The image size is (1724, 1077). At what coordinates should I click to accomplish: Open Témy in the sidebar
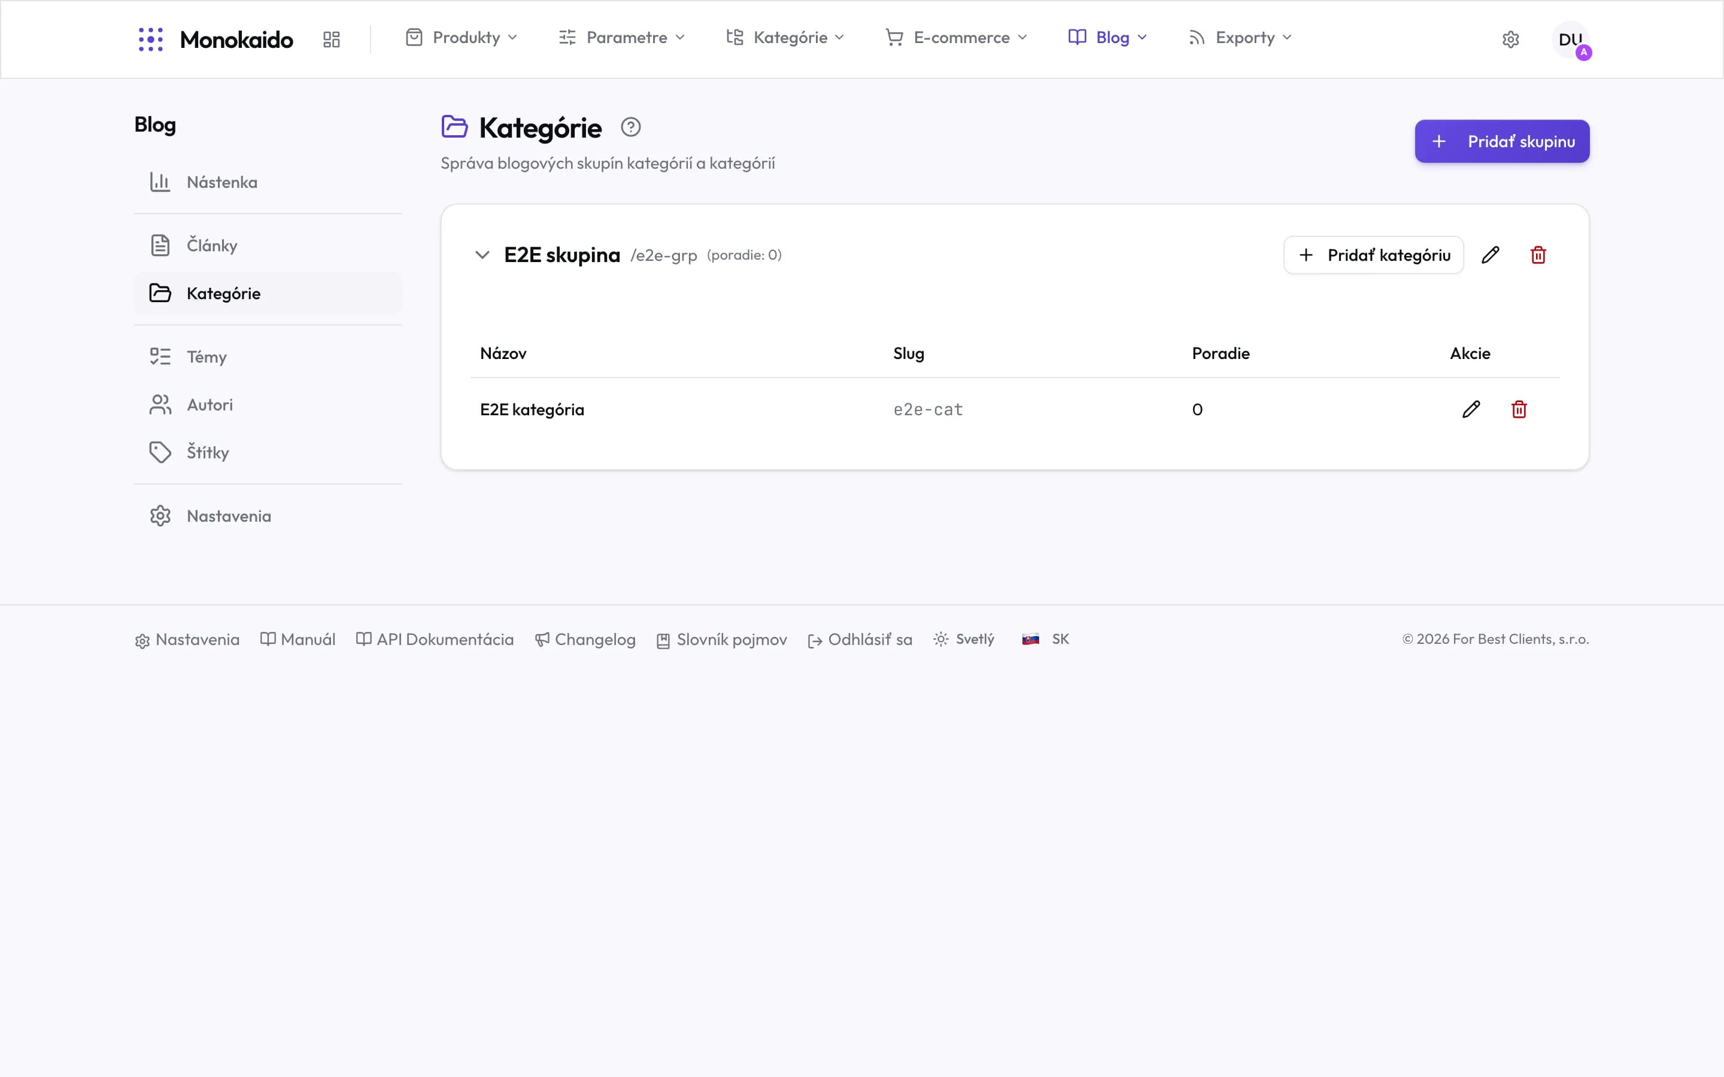[x=268, y=357]
